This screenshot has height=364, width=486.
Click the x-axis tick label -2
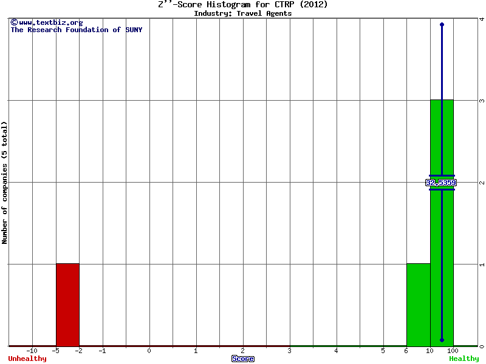coord(79,351)
